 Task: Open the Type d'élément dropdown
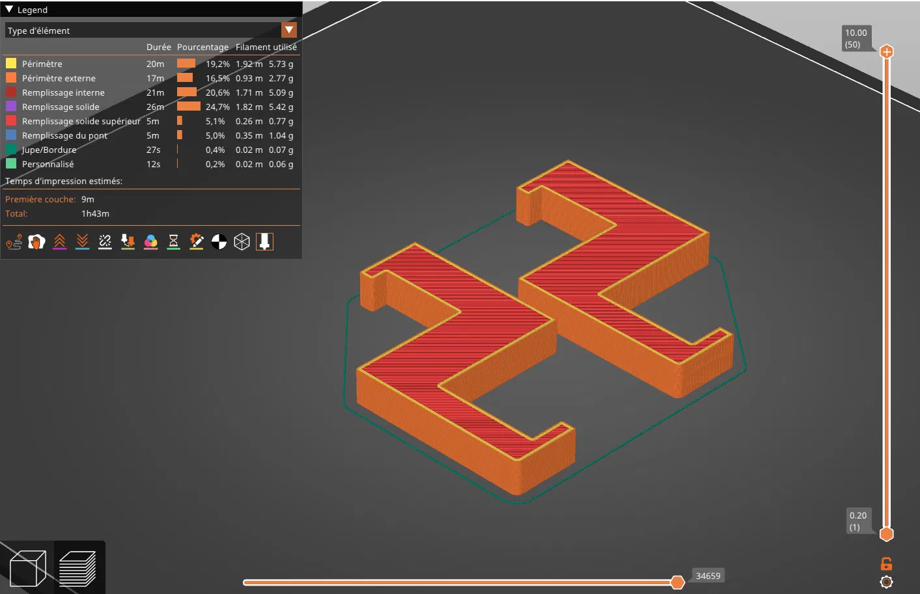[151, 31]
